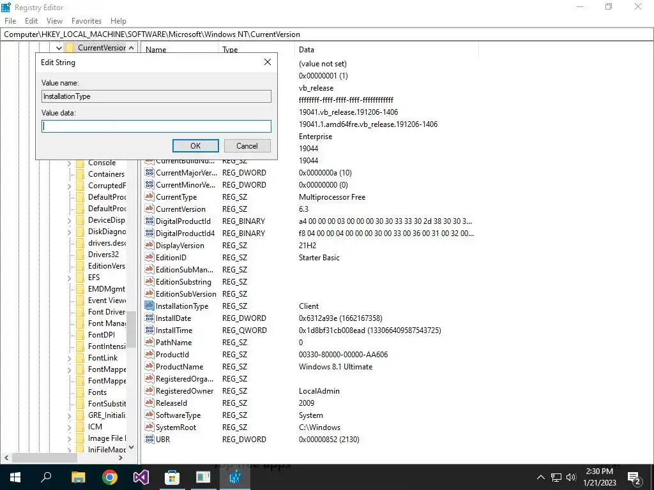Click the Drivers32 folder icon
Image resolution: width=654 pixels, height=490 pixels.
pos(80,254)
